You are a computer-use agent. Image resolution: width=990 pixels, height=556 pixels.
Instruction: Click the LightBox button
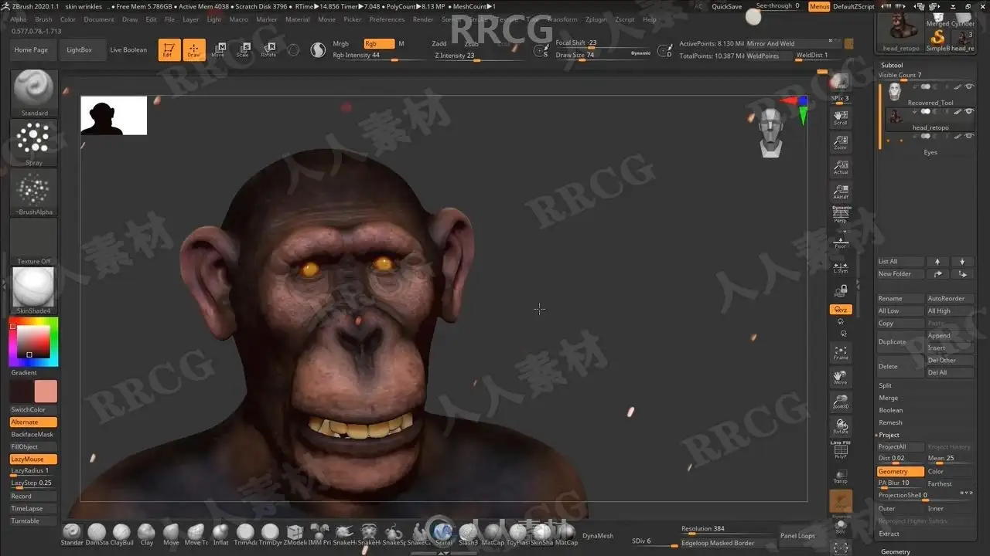[79, 50]
